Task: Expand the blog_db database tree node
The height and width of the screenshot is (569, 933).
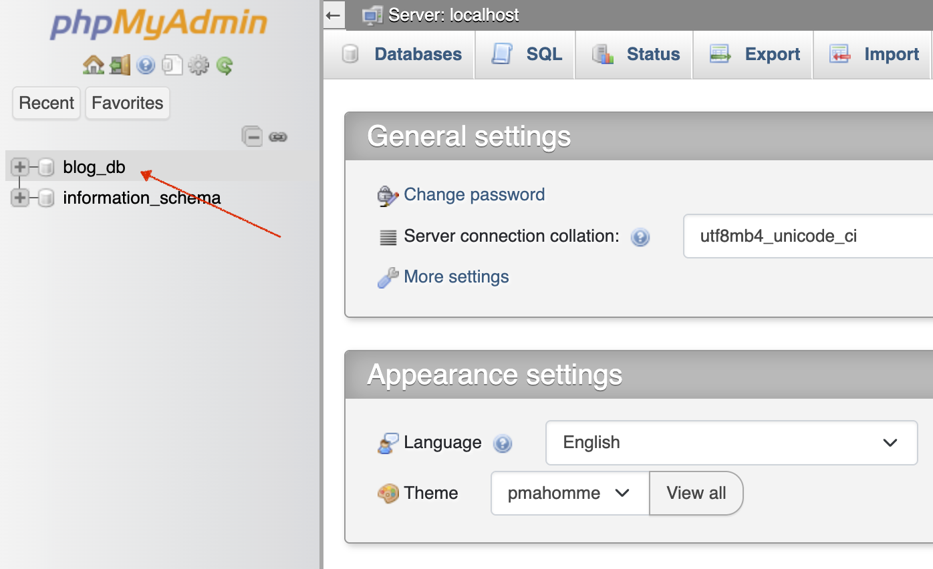Action: click(20, 167)
